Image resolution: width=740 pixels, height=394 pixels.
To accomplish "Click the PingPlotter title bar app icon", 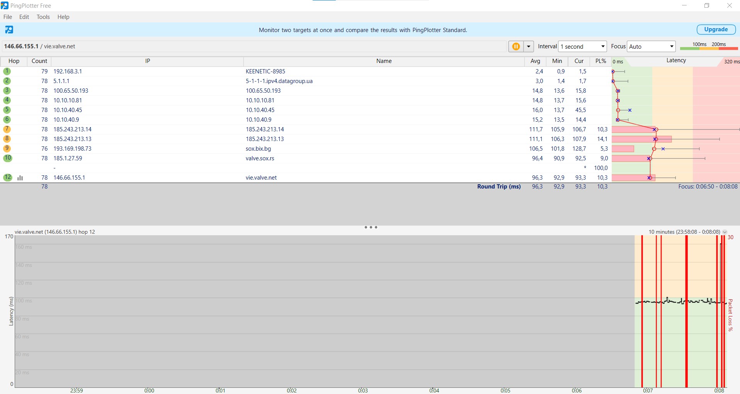I will point(5,5).
